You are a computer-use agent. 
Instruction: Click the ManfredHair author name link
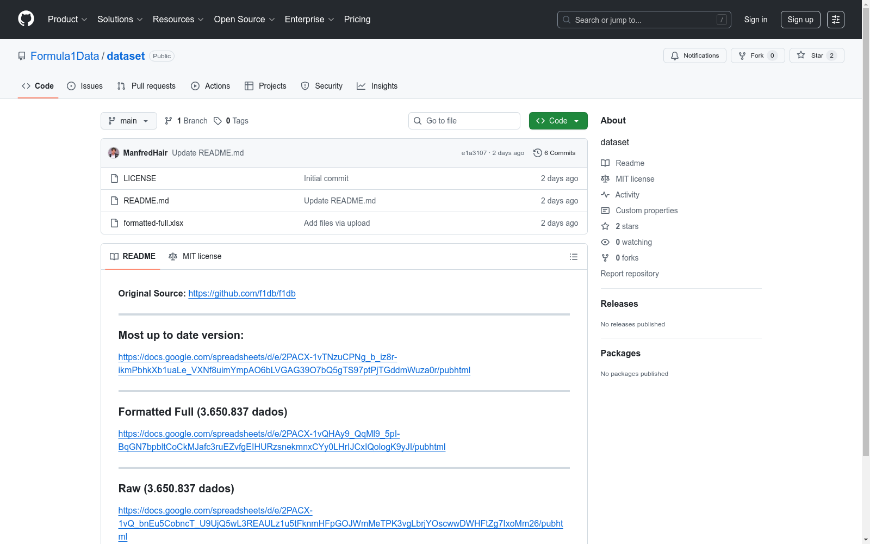coord(145,153)
